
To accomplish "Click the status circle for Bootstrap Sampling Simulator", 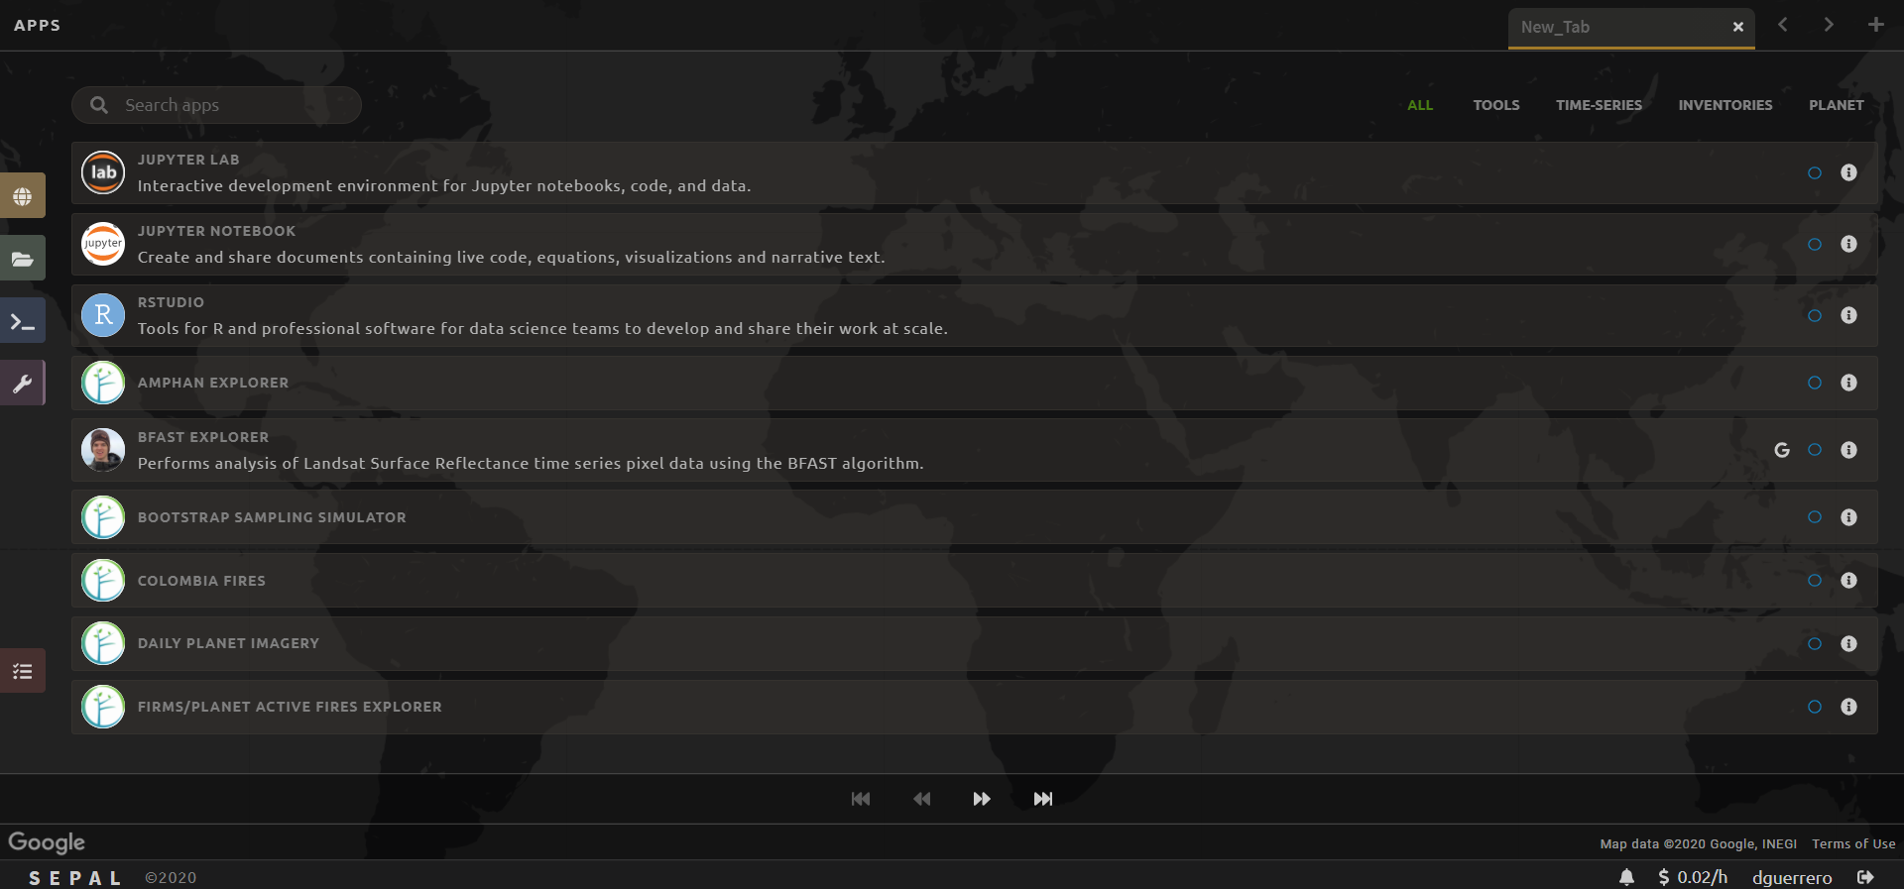I will [x=1815, y=517].
